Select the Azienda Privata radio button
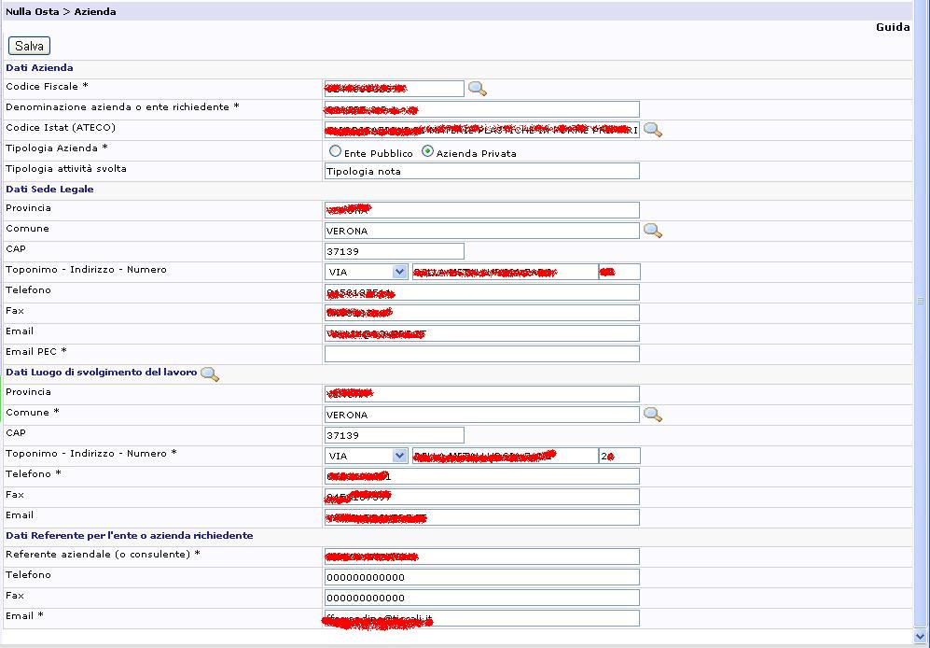The height and width of the screenshot is (648, 930). [x=428, y=151]
